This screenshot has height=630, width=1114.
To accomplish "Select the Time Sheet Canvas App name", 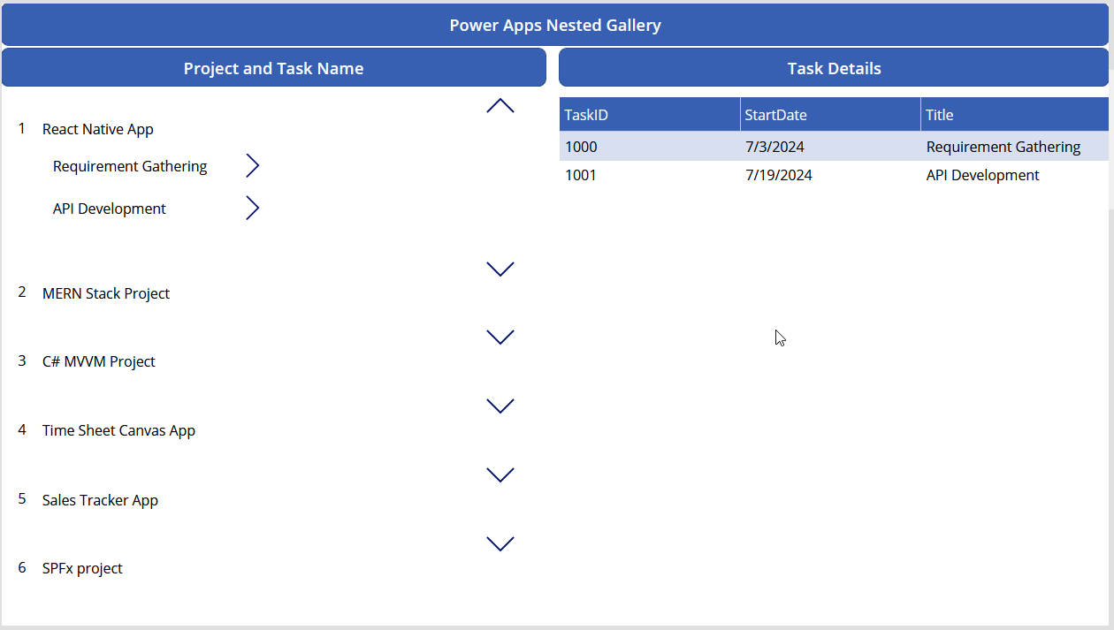I will pos(118,430).
